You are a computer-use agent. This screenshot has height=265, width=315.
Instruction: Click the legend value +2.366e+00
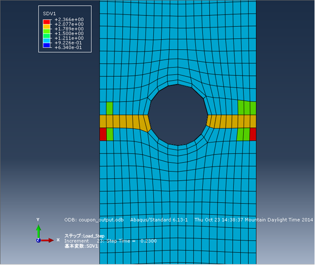coord(69,19)
